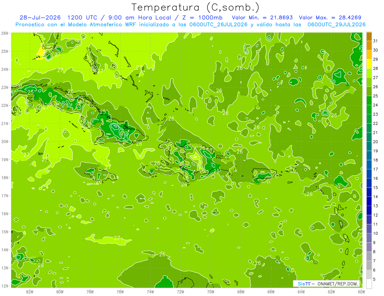
Task: Click the '76W' longitude axis label
Action: [120, 291]
